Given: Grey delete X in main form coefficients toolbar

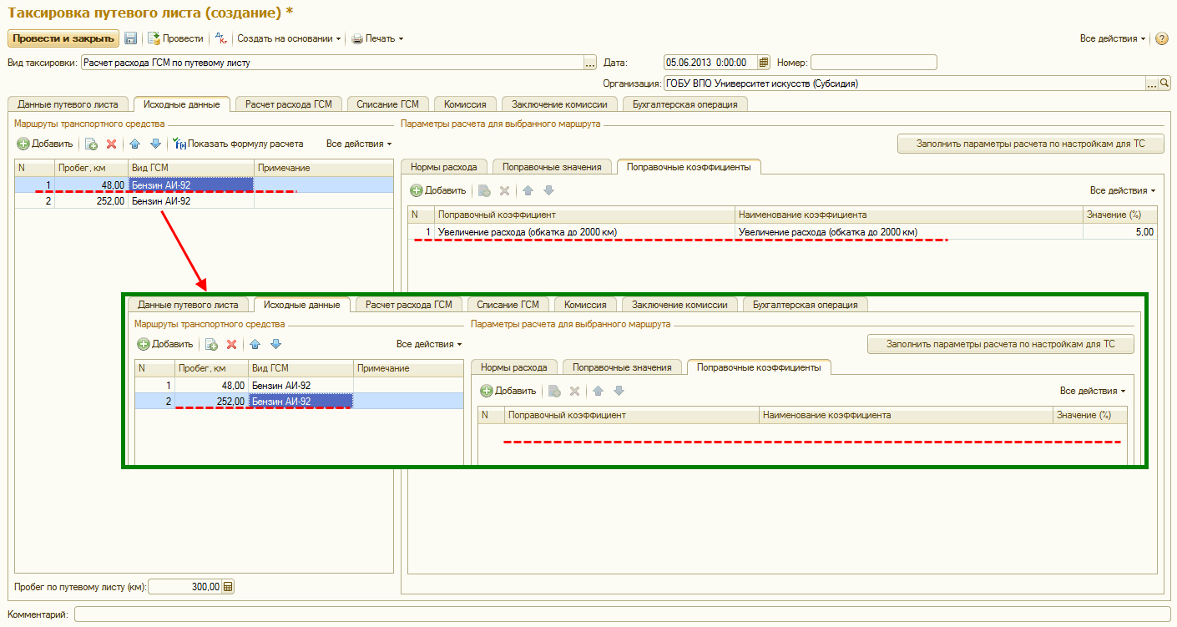Looking at the screenshot, I should (x=504, y=190).
